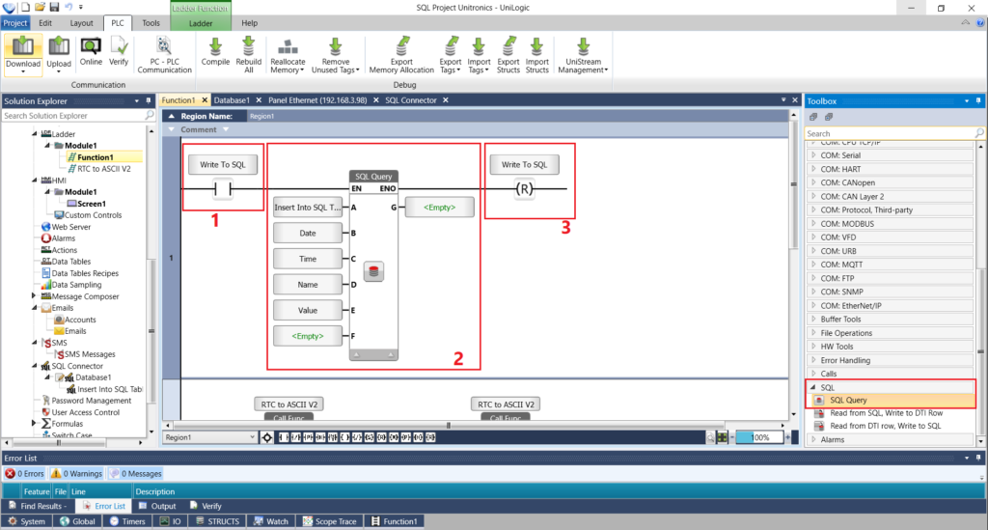Image resolution: width=988 pixels, height=530 pixels.
Task: Expand the Formulas tree node
Action: point(34,424)
